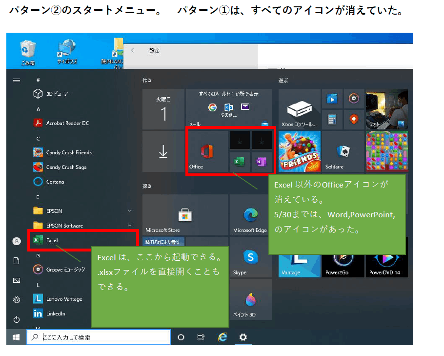Viewport: 444px width, 356px height.
Task: Open the Excel small tile
Action: coord(240,162)
